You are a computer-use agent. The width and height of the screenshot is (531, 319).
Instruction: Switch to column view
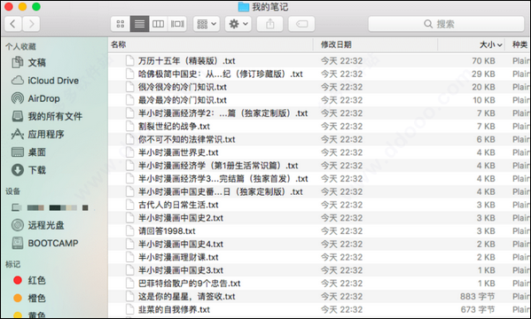click(158, 24)
